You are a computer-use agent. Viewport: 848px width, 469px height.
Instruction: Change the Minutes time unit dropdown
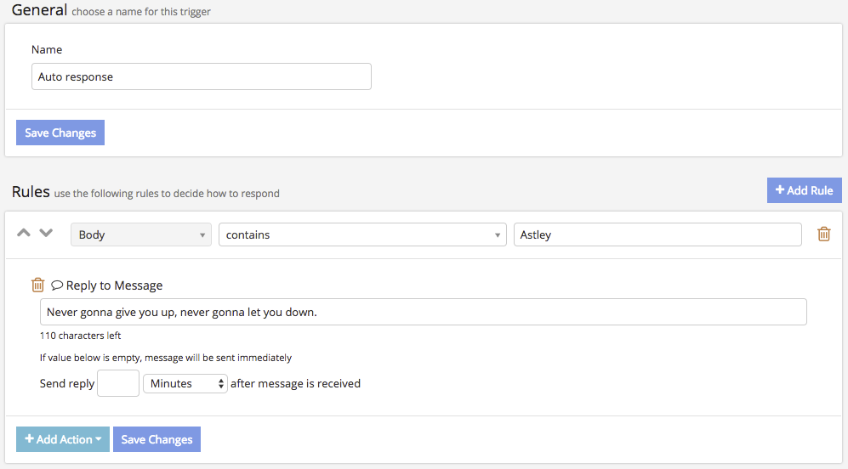point(185,384)
